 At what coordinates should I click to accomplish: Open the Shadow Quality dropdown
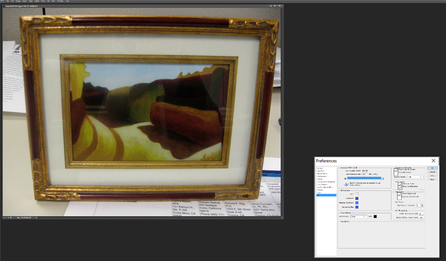click(x=415, y=177)
